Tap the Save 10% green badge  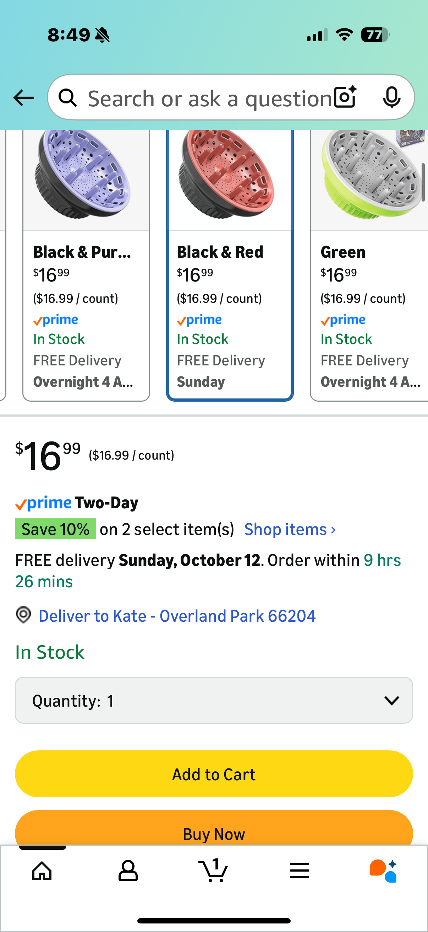55,529
